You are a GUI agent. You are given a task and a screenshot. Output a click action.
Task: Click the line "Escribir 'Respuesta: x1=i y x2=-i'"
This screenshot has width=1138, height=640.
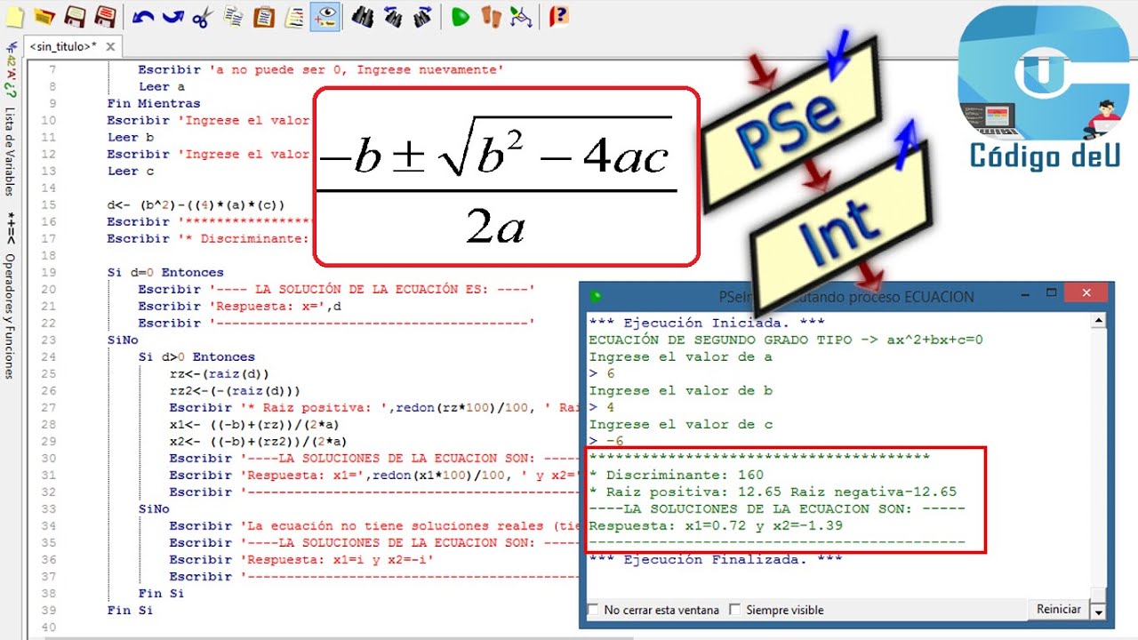tap(301, 559)
